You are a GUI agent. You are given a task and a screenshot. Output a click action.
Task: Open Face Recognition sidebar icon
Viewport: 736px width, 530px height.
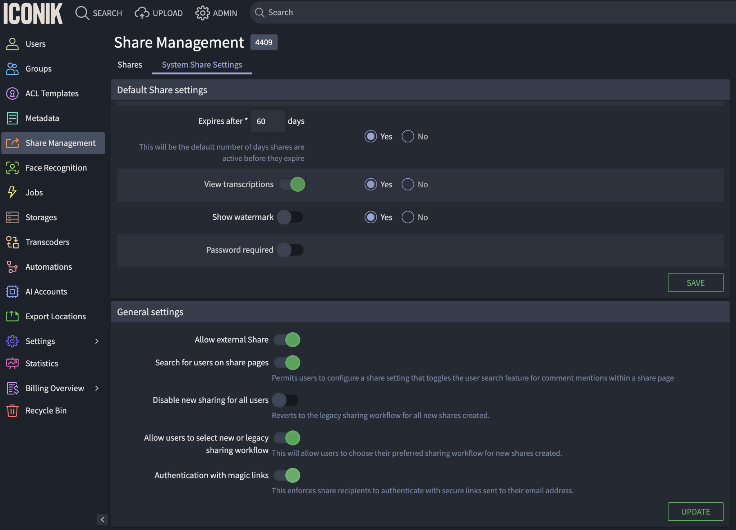point(12,168)
